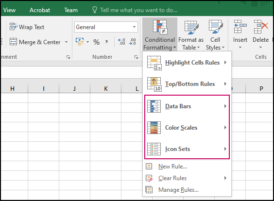Select column K header

[x=106, y=88]
